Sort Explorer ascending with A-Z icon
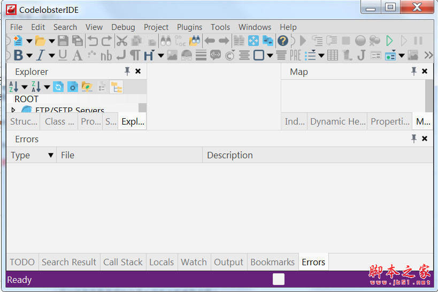The height and width of the screenshot is (292, 438). click(x=13, y=87)
